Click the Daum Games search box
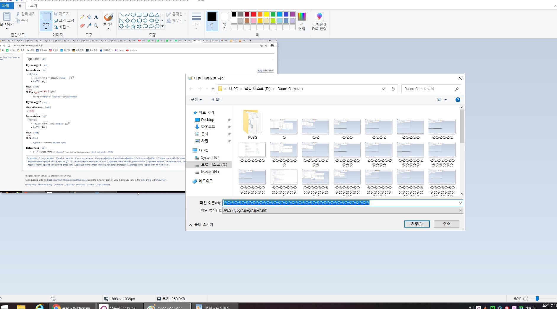 coord(431,89)
